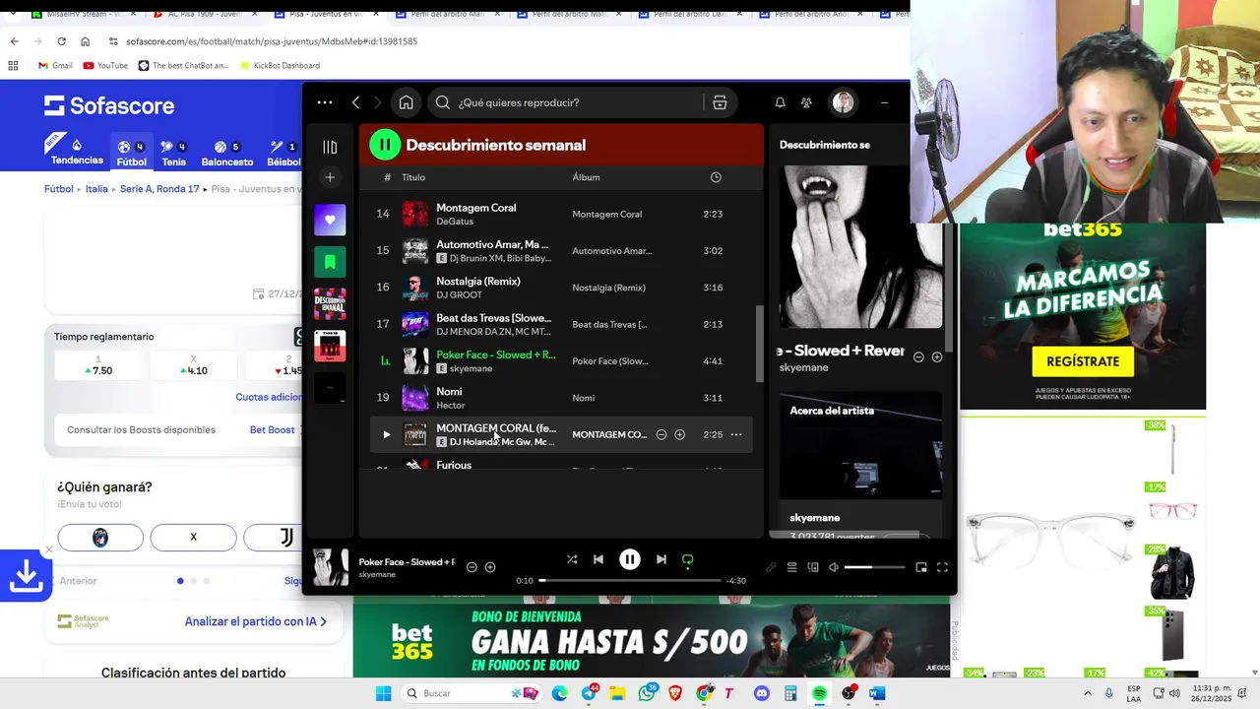Play the MONTAGEM CORAL (fe... row
1260x709 pixels.
(386, 434)
